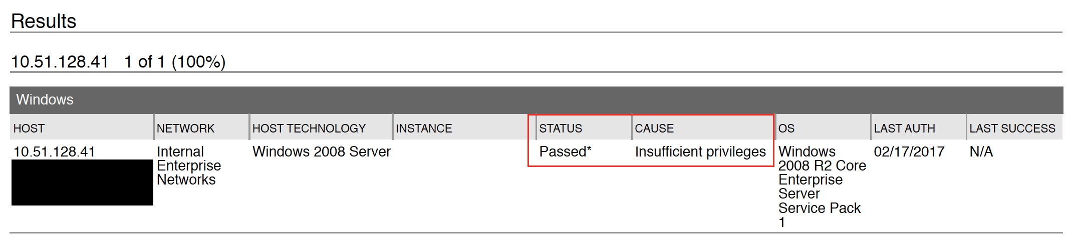1068x235 pixels.
Task: Click the LAST SUCCESS column header
Action: point(1012,128)
